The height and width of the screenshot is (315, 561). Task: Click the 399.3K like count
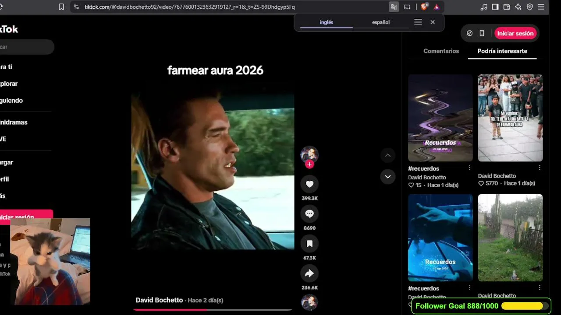309,198
